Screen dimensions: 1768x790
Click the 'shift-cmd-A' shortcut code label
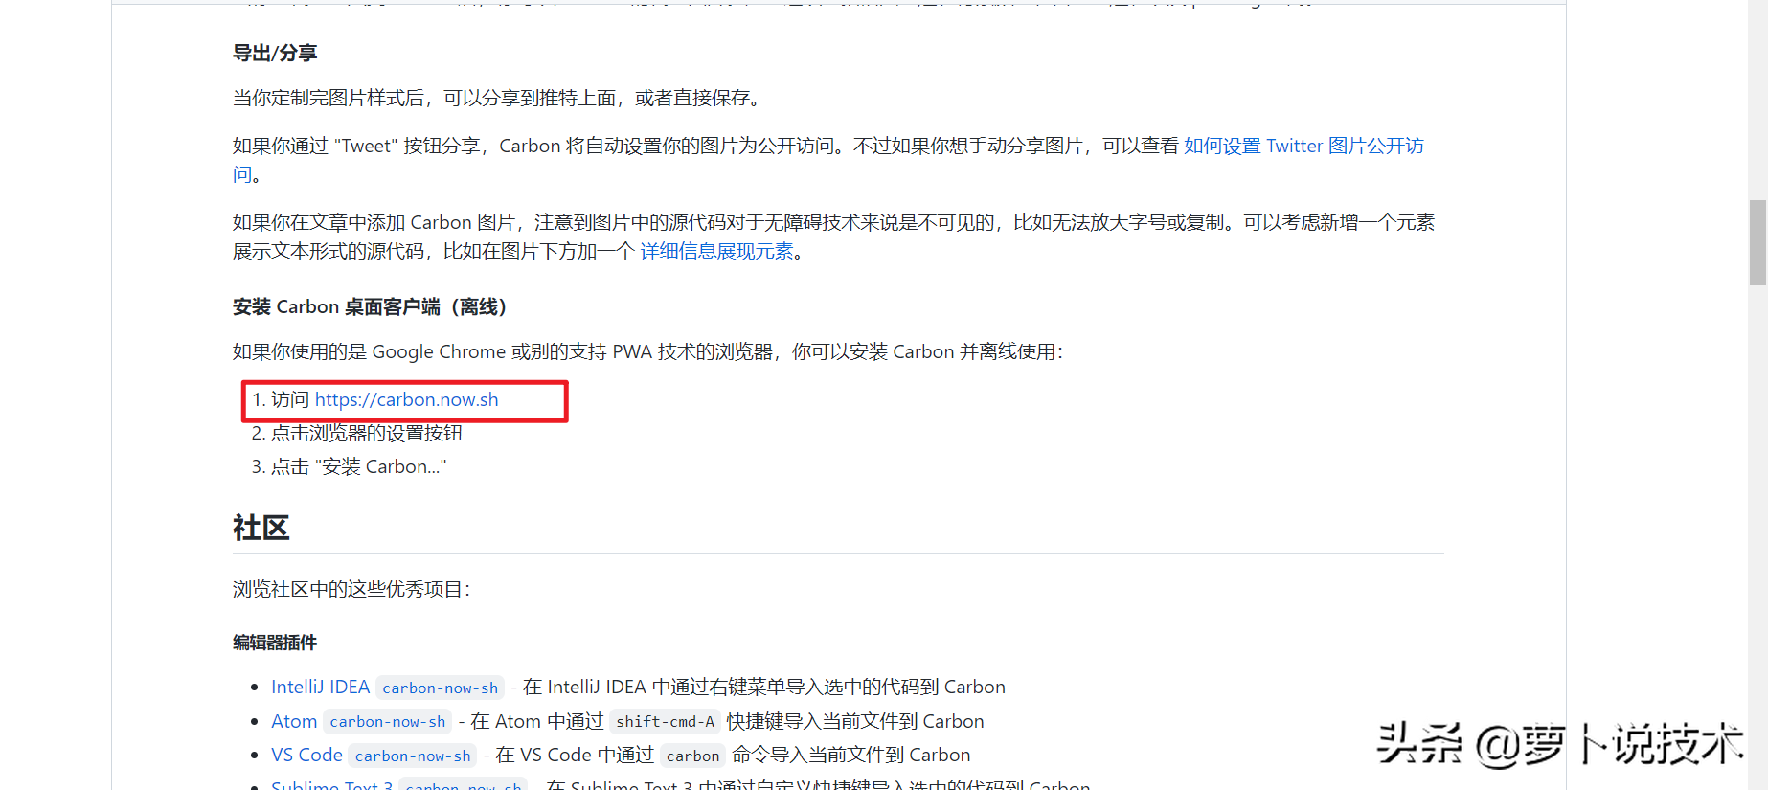click(x=665, y=721)
